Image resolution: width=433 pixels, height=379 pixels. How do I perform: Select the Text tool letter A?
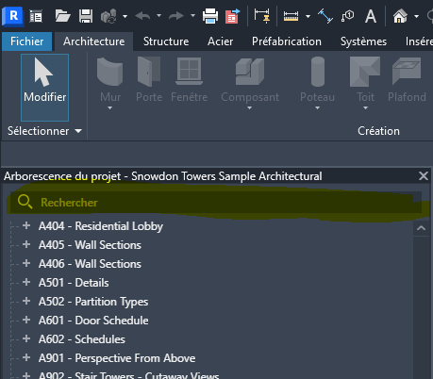371,16
